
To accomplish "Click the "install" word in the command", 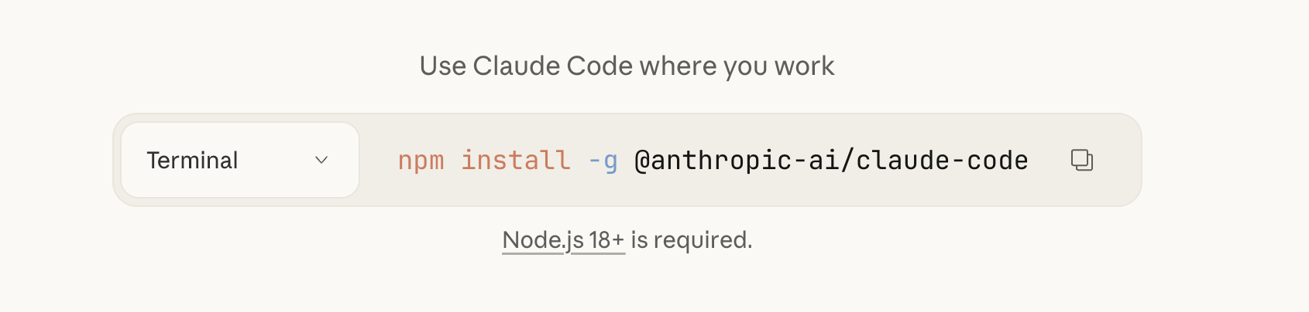I will [515, 160].
